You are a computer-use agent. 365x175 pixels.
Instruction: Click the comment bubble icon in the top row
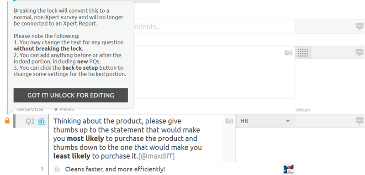coord(360,26)
